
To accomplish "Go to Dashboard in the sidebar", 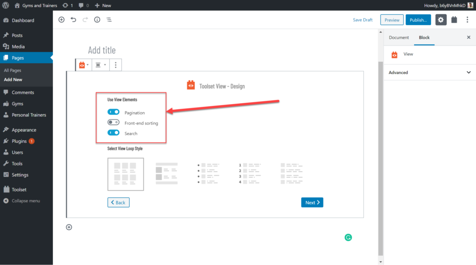I will [26, 20].
